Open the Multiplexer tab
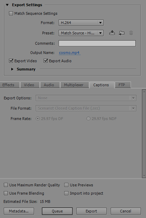 [x=74, y=85]
